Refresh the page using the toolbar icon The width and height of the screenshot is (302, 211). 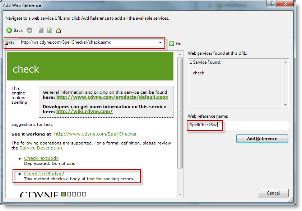point(50,30)
